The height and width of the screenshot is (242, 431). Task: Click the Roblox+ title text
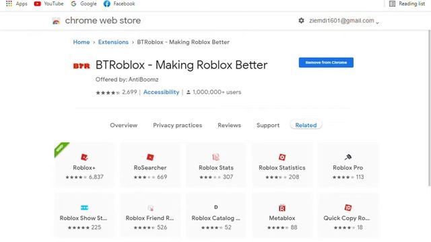pyautogui.click(x=84, y=167)
